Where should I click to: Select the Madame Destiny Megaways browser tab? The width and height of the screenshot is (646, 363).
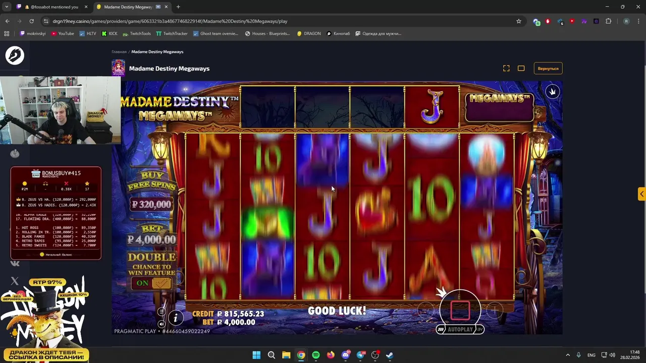(x=132, y=7)
